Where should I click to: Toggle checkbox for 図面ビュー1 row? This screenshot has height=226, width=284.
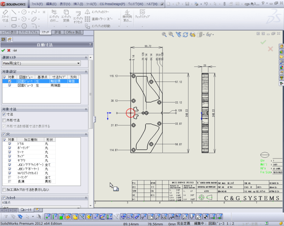(10, 81)
